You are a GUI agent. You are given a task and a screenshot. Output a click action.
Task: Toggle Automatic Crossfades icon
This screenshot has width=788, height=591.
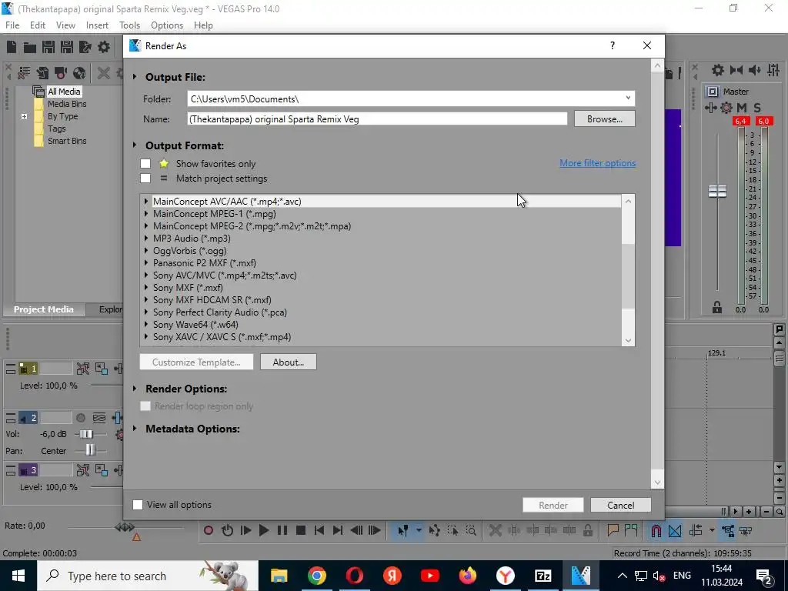(675, 530)
